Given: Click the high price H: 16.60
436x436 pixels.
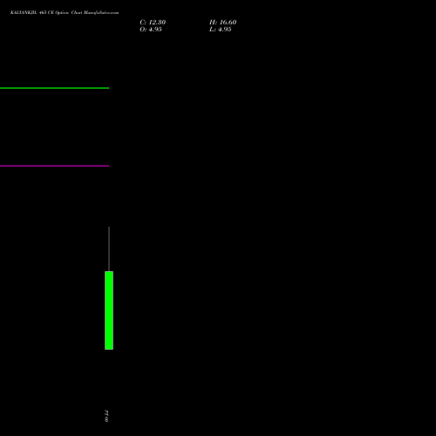Looking at the screenshot, I should [x=222, y=22].
